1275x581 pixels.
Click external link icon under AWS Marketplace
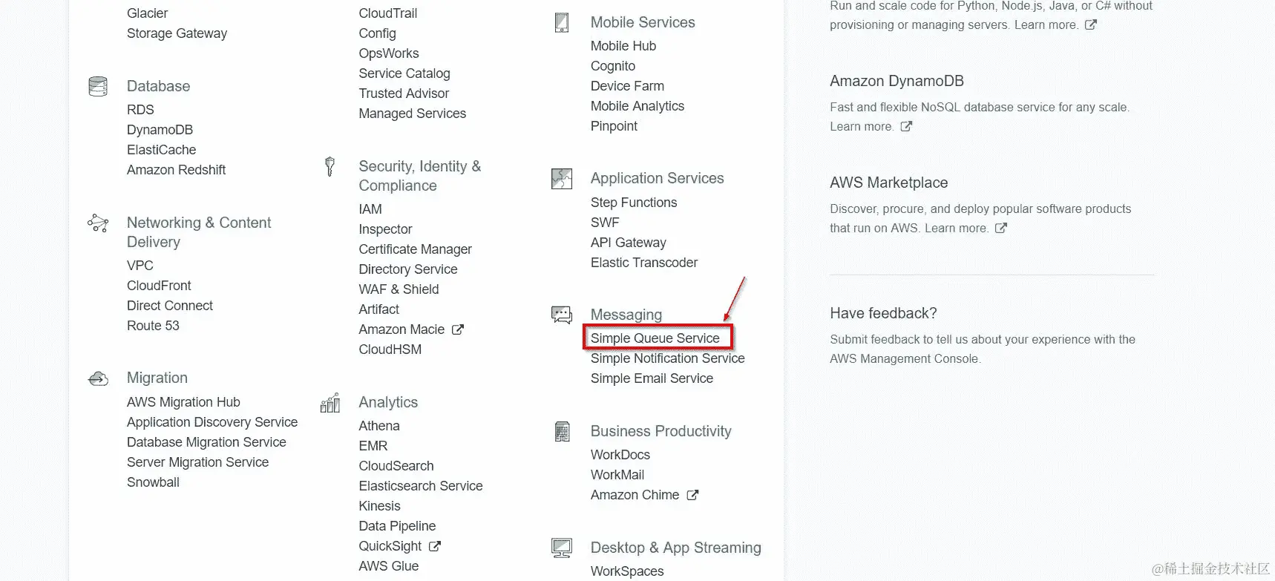(1001, 228)
